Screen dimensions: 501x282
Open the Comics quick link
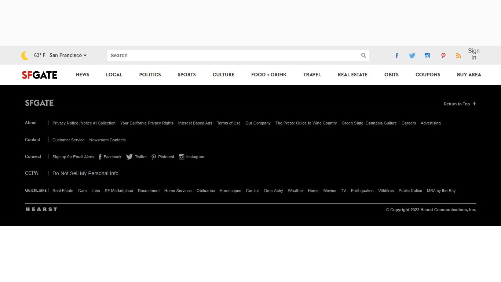[x=253, y=191]
